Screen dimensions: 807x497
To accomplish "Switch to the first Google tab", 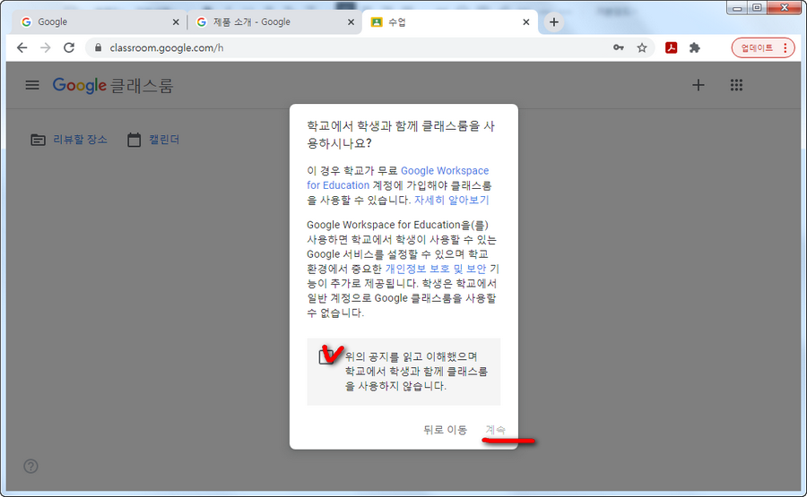I will (x=98, y=22).
